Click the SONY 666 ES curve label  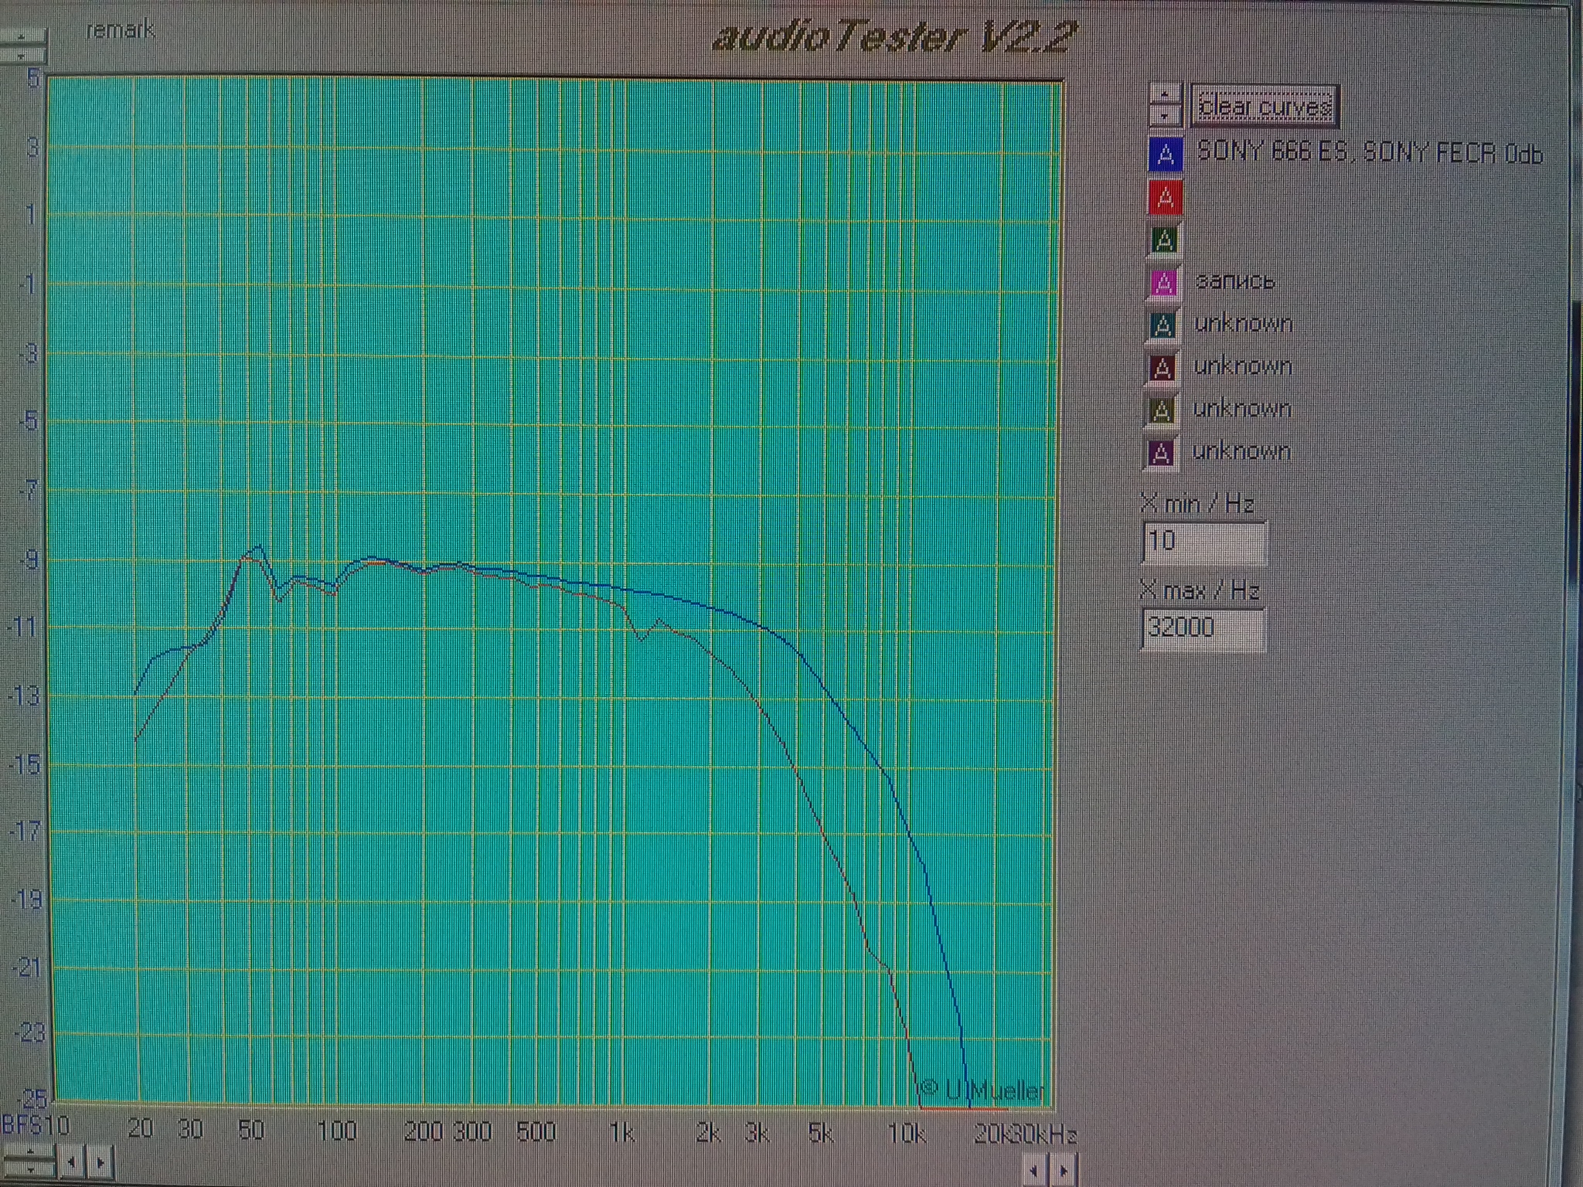tap(1368, 153)
